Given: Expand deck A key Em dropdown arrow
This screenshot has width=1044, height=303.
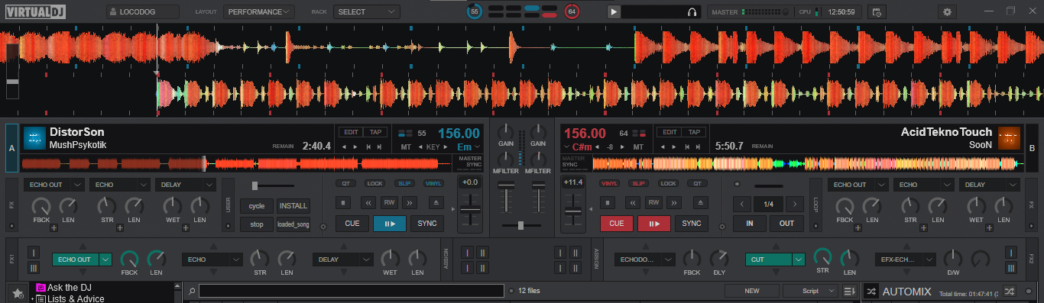Looking at the screenshot, I should (478, 147).
